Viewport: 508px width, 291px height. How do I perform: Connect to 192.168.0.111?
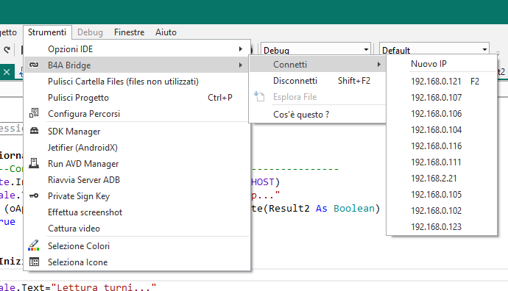pyautogui.click(x=442, y=162)
